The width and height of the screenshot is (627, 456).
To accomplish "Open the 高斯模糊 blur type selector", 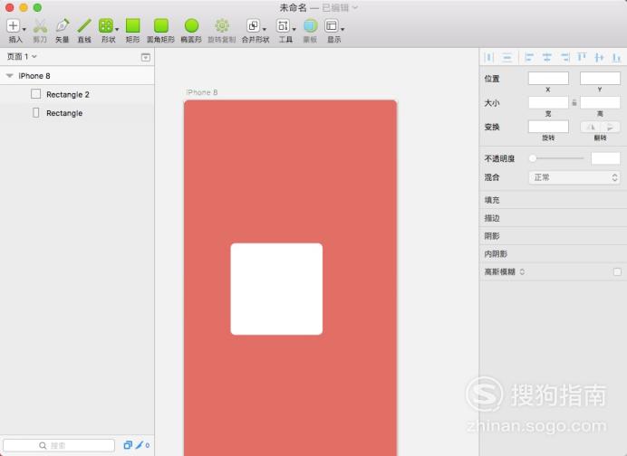I will pyautogui.click(x=522, y=272).
